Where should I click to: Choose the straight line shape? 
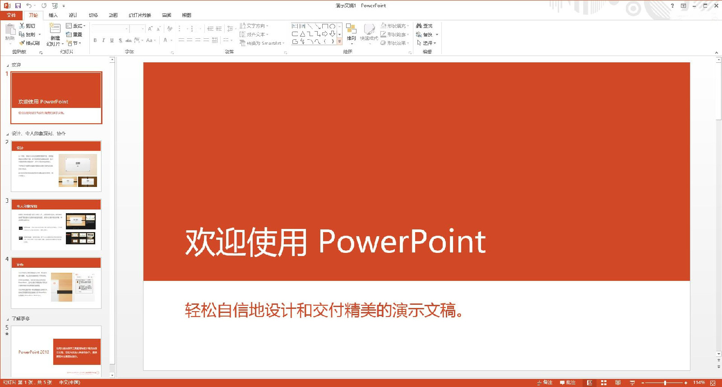click(x=310, y=26)
